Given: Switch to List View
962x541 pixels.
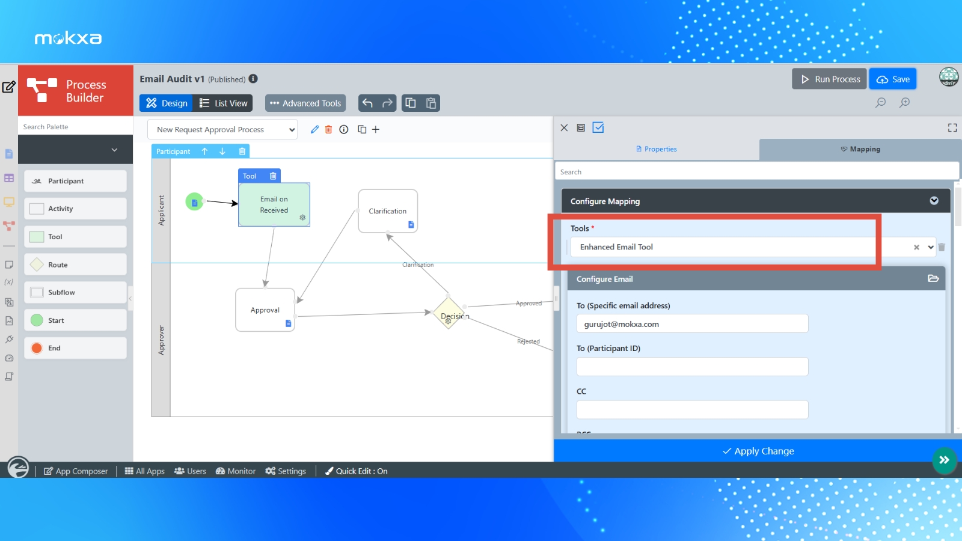Looking at the screenshot, I should [223, 103].
